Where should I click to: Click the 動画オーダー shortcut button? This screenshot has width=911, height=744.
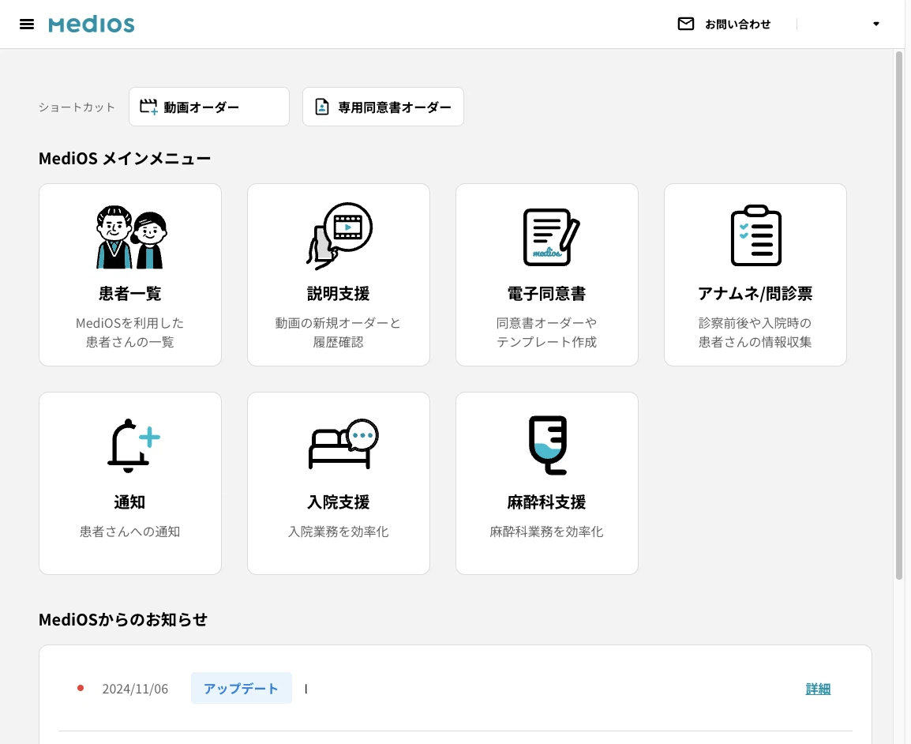click(x=209, y=107)
